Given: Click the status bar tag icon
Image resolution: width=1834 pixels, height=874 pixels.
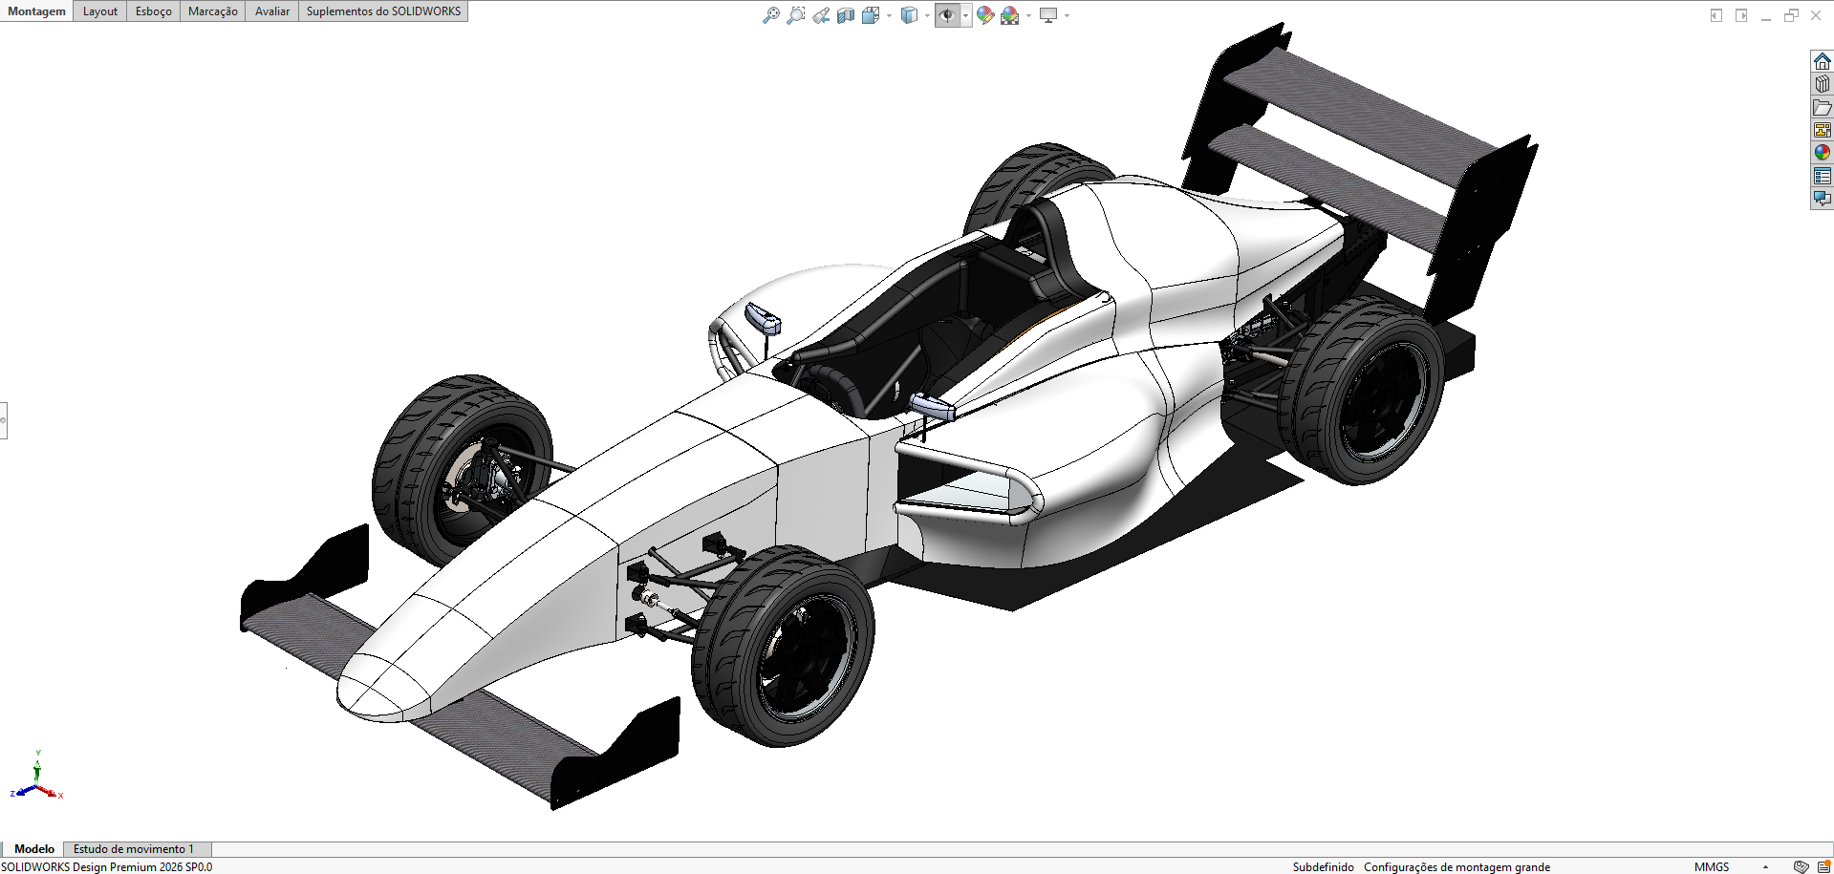Looking at the screenshot, I should 1801,866.
